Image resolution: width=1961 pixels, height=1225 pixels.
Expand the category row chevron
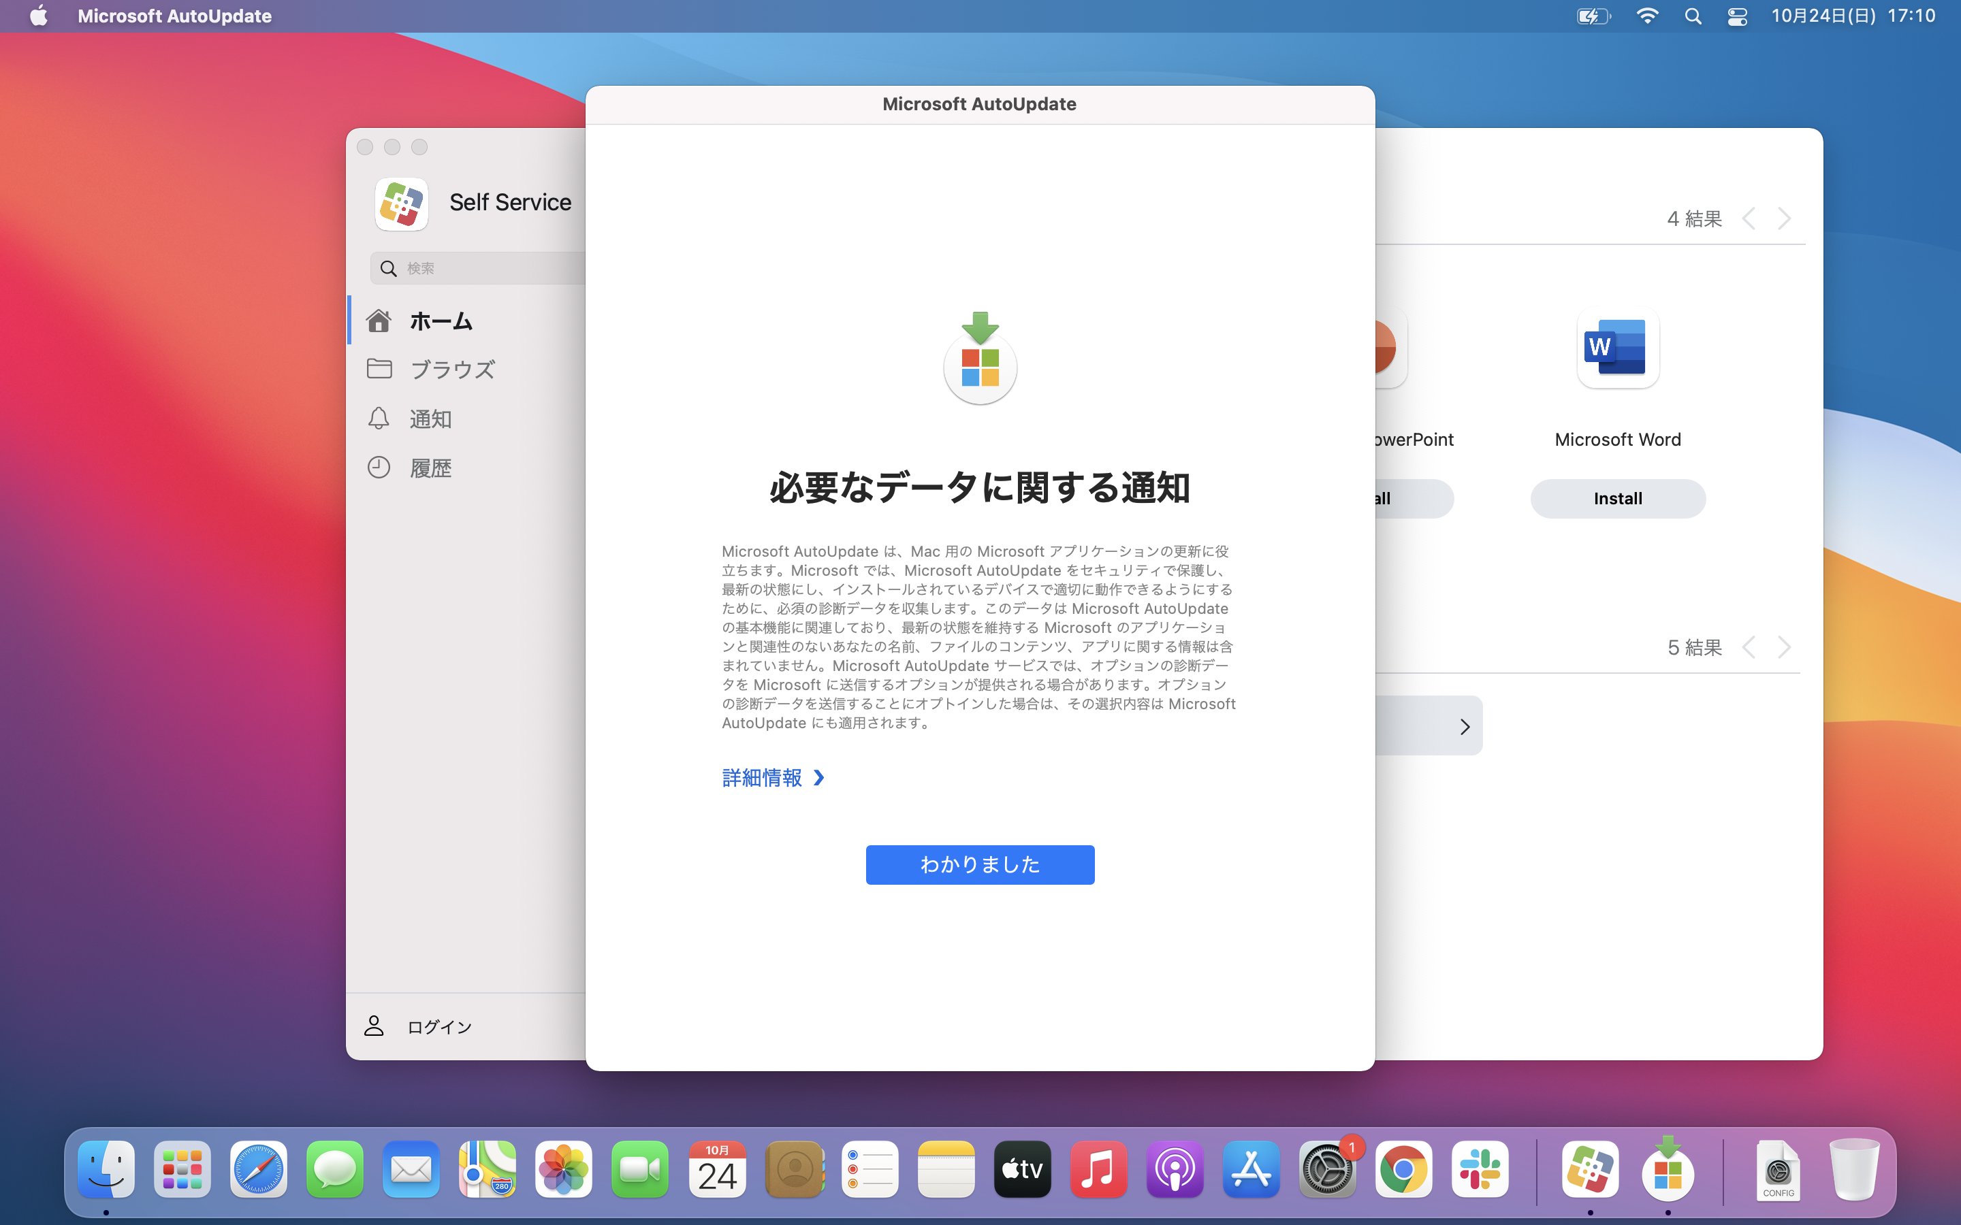coord(1464,727)
